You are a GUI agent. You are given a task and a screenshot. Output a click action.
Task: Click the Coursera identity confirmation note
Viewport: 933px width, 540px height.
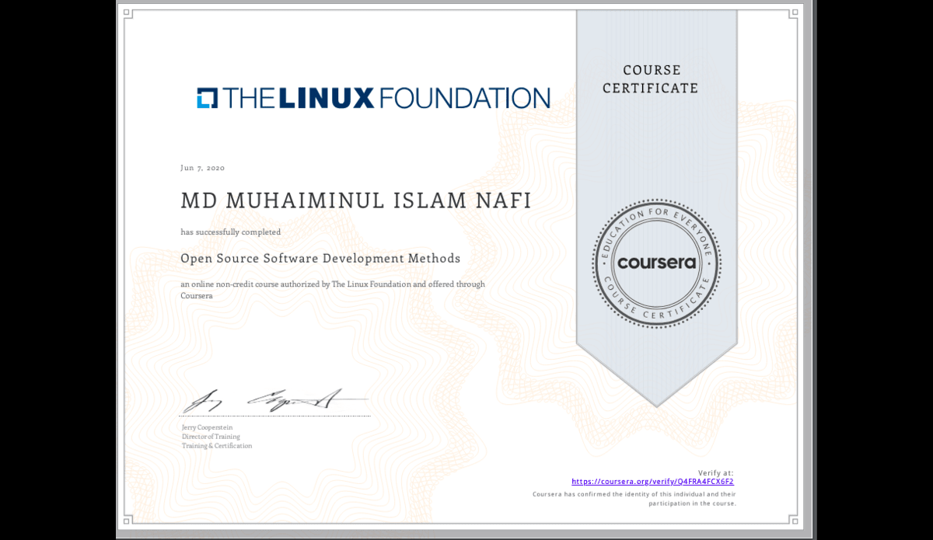[634, 499]
